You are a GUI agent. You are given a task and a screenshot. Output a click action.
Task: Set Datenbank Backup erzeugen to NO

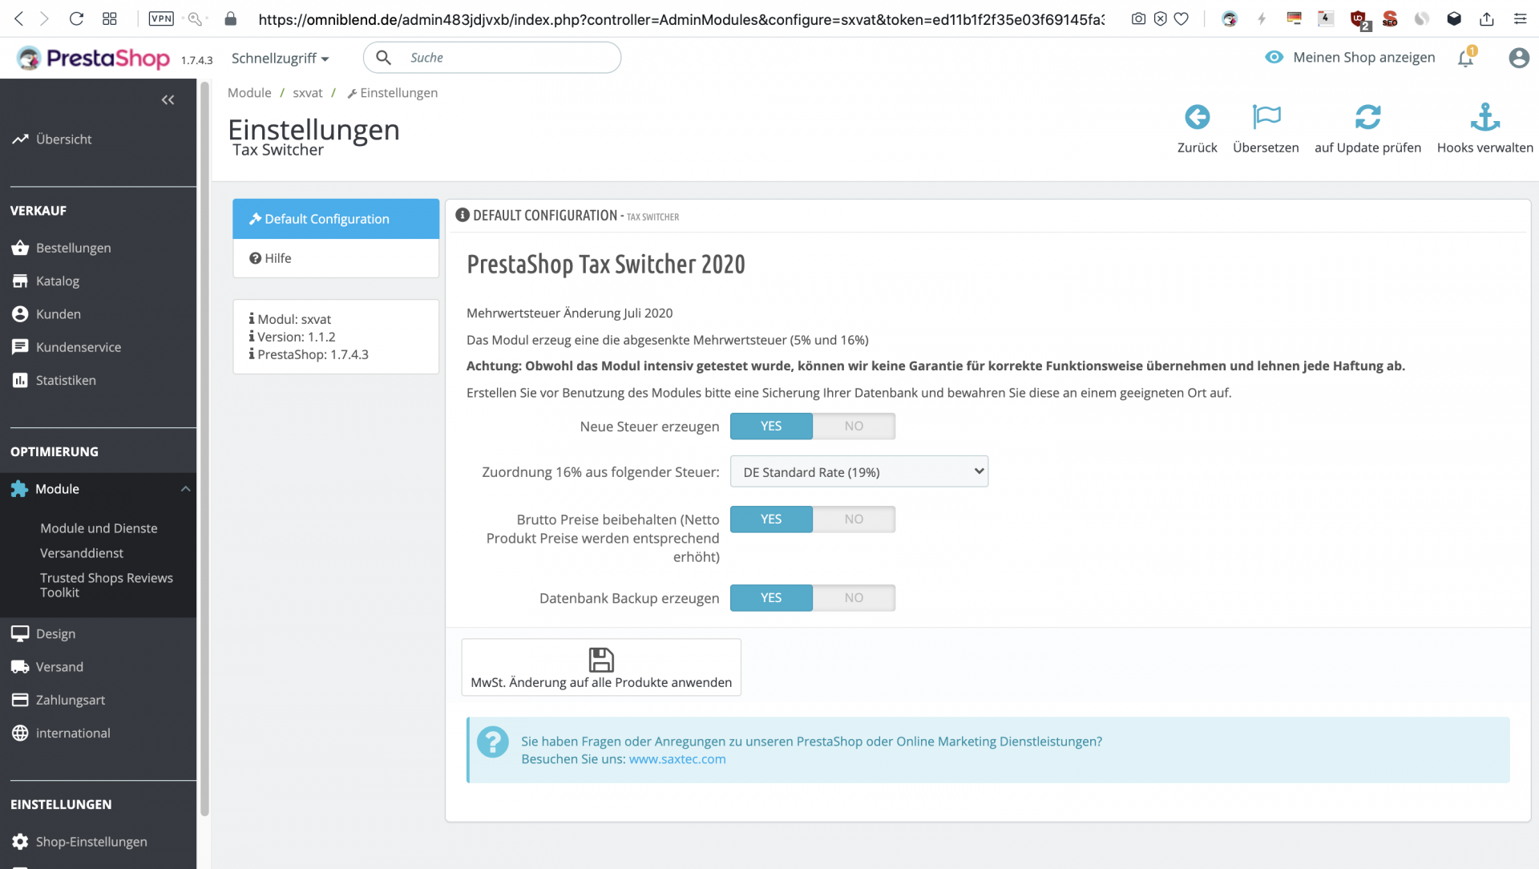click(x=854, y=598)
